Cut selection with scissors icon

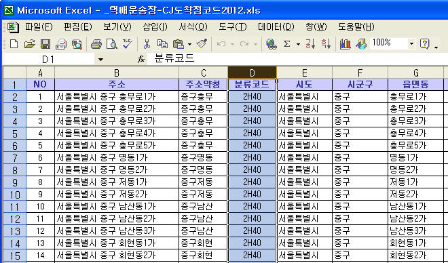point(147,44)
